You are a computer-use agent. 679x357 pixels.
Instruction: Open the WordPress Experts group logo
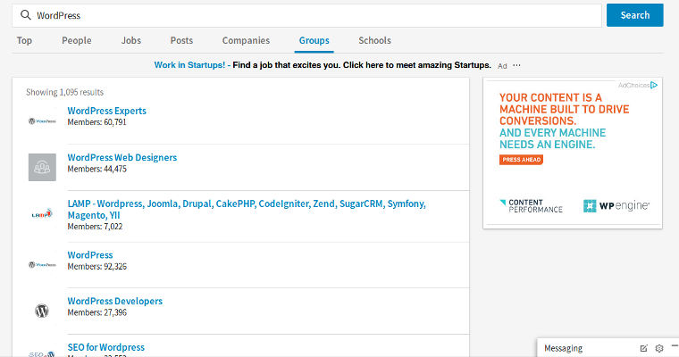pos(42,121)
